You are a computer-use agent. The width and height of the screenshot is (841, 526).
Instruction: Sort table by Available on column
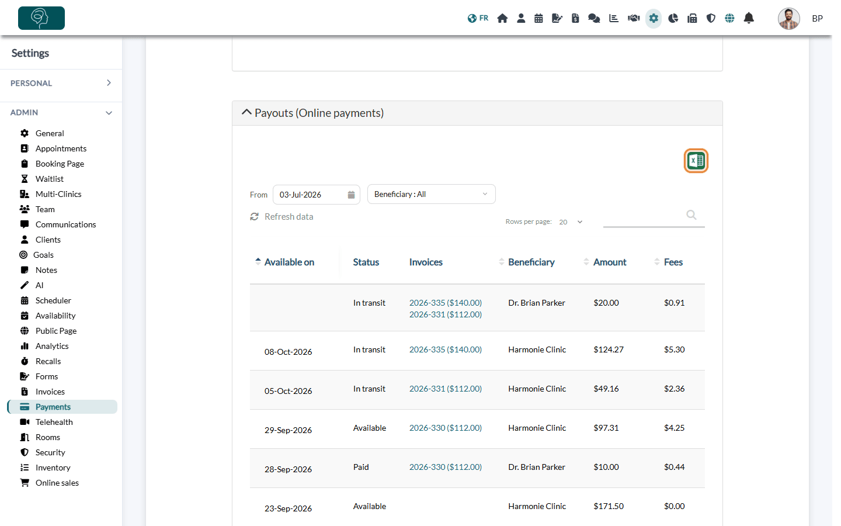(x=284, y=262)
